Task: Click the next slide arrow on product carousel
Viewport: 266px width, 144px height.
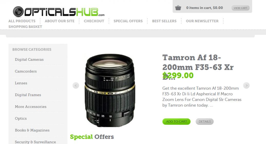Action: pos(246,85)
